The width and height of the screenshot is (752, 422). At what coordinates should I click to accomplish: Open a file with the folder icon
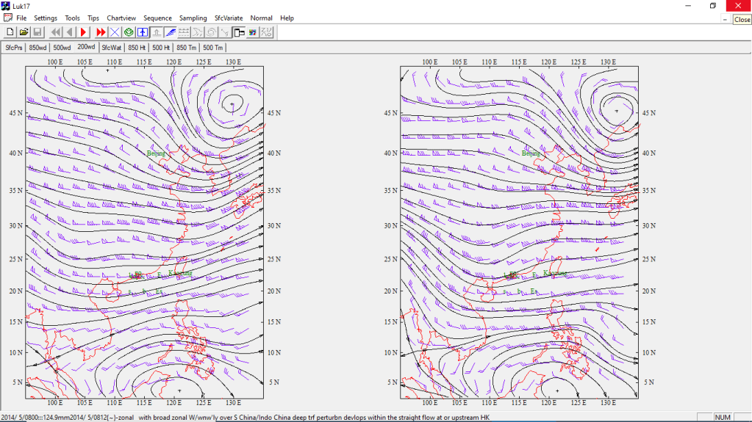pyautogui.click(x=24, y=32)
